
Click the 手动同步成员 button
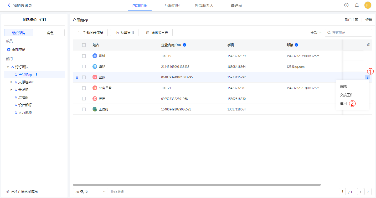point(90,33)
